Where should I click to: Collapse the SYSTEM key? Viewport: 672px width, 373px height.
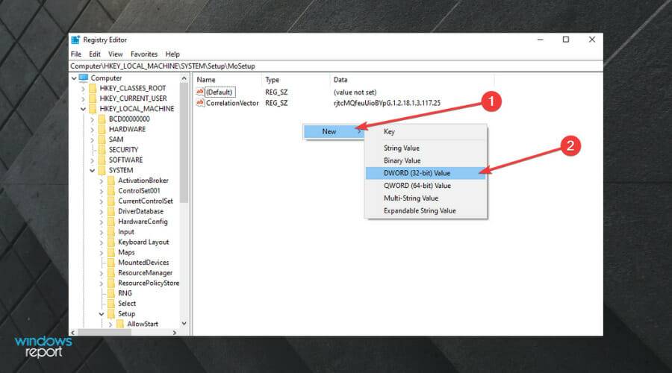click(x=92, y=171)
